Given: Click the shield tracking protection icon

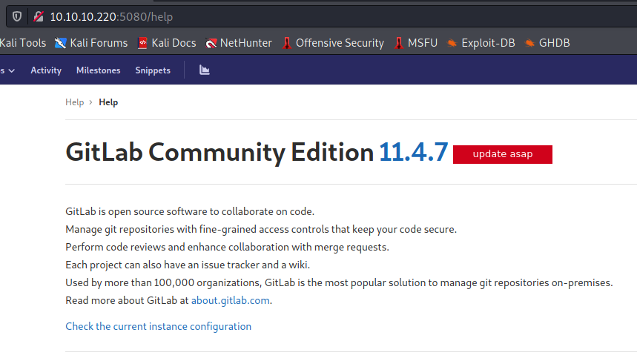Looking at the screenshot, I should pyautogui.click(x=16, y=16).
